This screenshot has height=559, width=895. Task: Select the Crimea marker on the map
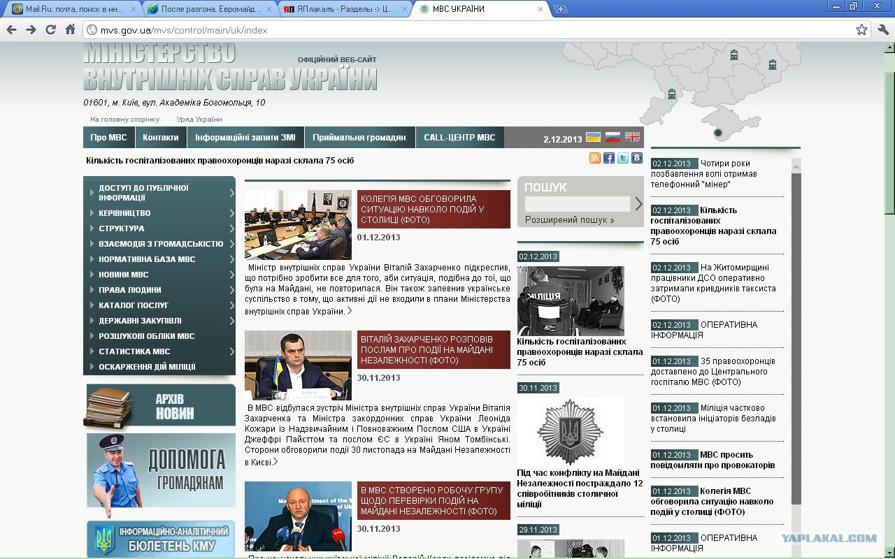[x=717, y=133]
